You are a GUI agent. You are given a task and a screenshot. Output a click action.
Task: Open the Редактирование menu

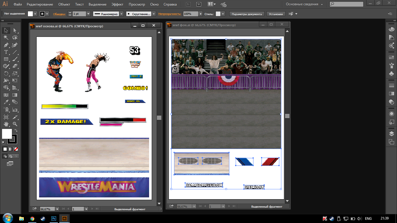coord(40,4)
